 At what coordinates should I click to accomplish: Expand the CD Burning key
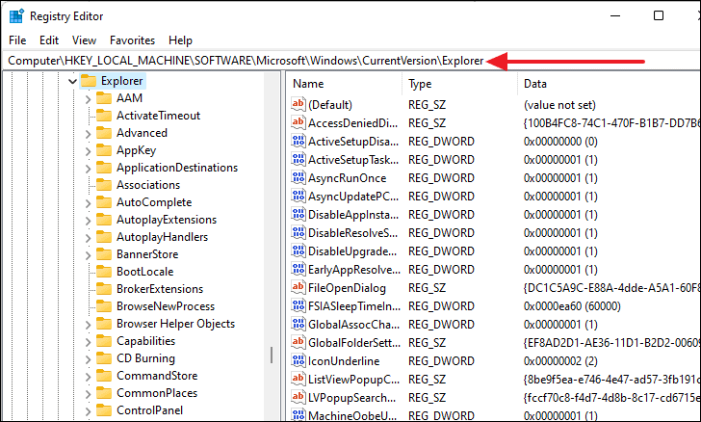pyautogui.click(x=88, y=359)
